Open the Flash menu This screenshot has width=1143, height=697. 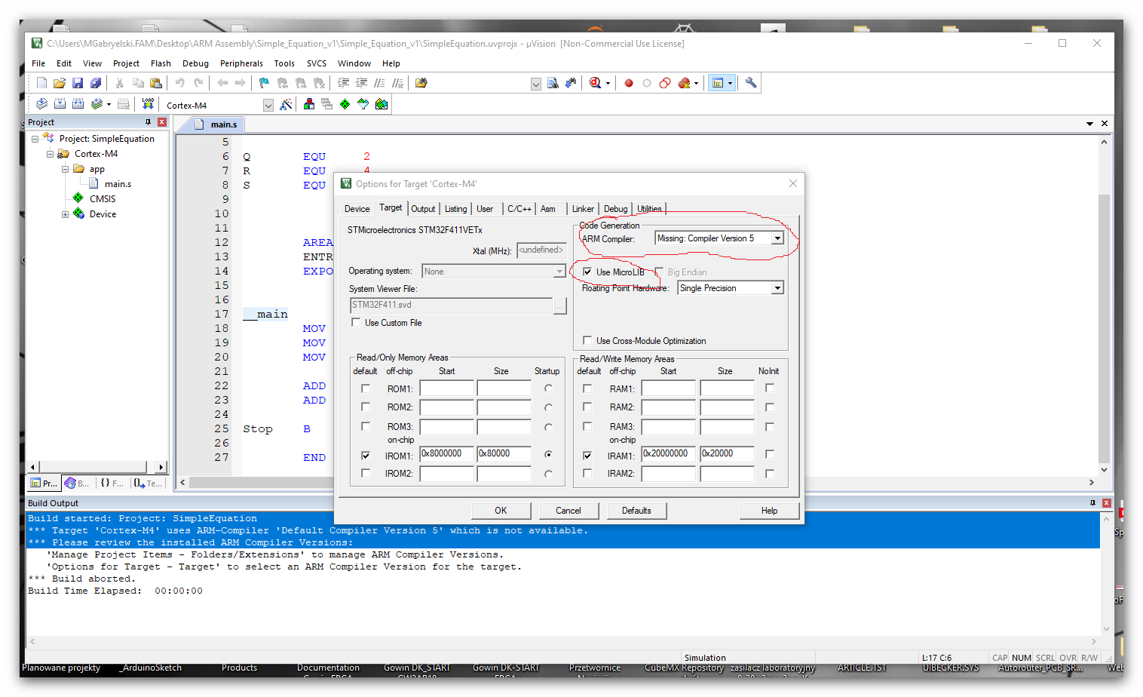click(161, 63)
